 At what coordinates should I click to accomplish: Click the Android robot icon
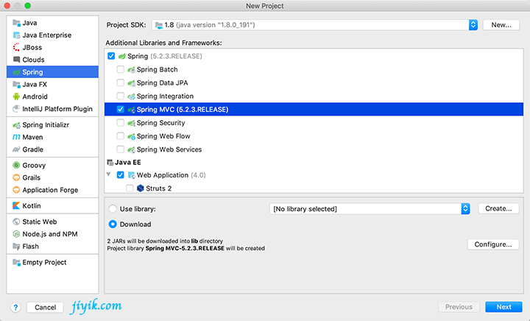[x=16, y=96]
